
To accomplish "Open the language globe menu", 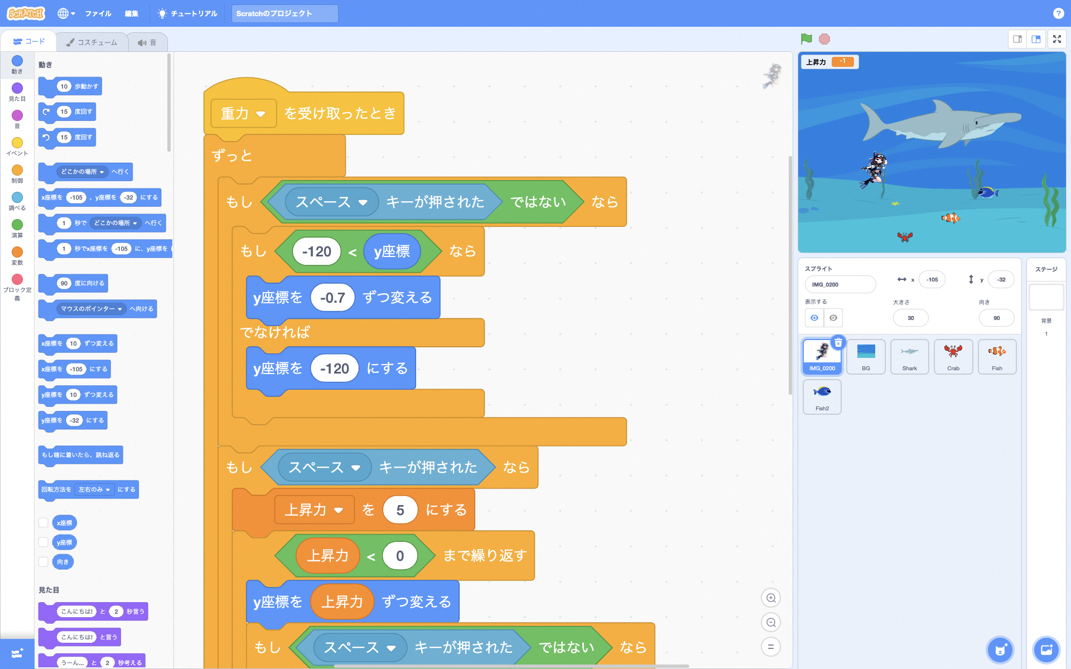I will [66, 13].
